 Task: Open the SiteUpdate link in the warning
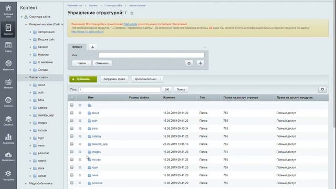[130, 24]
